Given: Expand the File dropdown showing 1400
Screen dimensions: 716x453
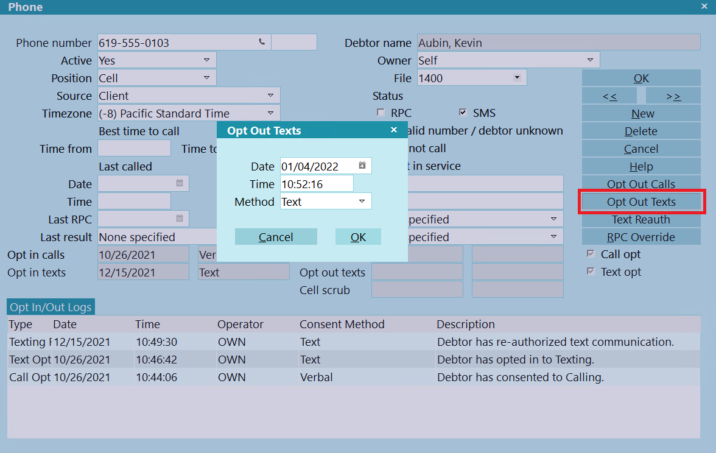Looking at the screenshot, I should [x=517, y=78].
